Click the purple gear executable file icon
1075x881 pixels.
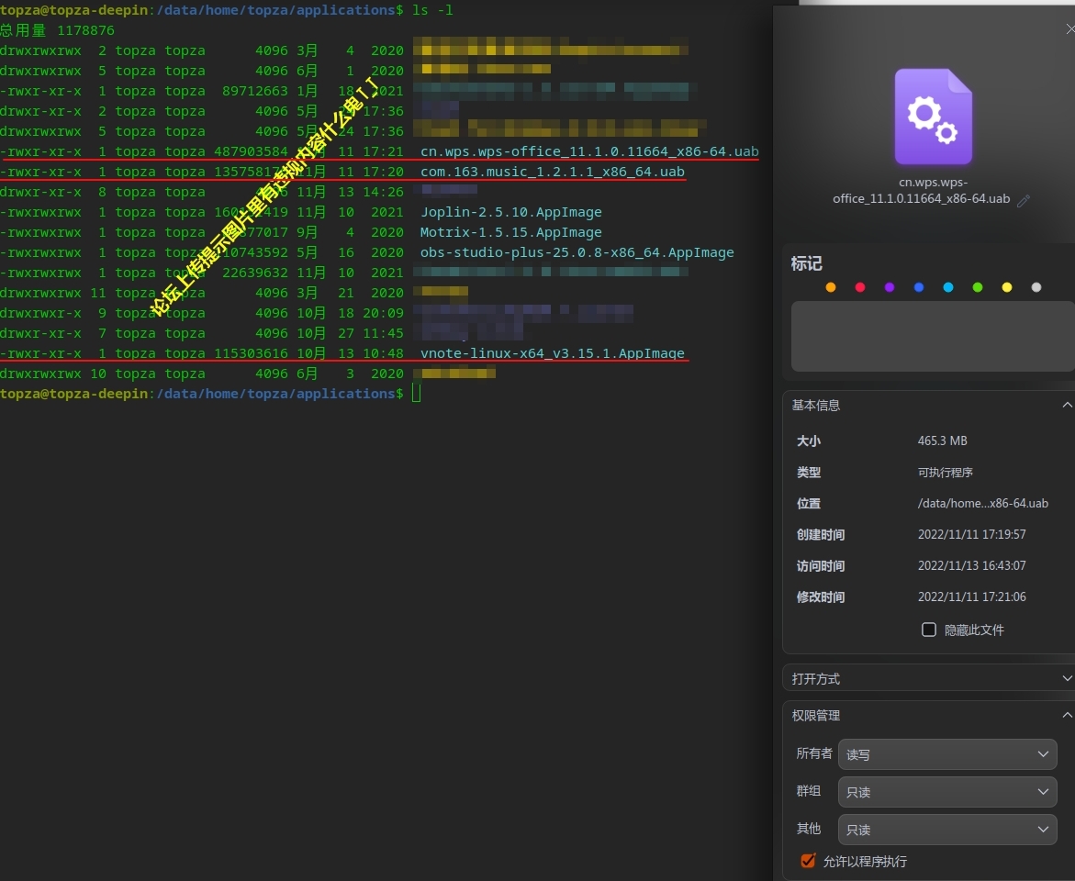click(933, 117)
